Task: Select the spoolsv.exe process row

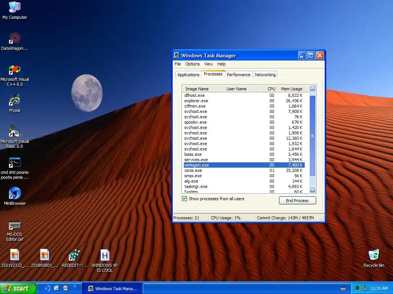Action: click(244, 122)
